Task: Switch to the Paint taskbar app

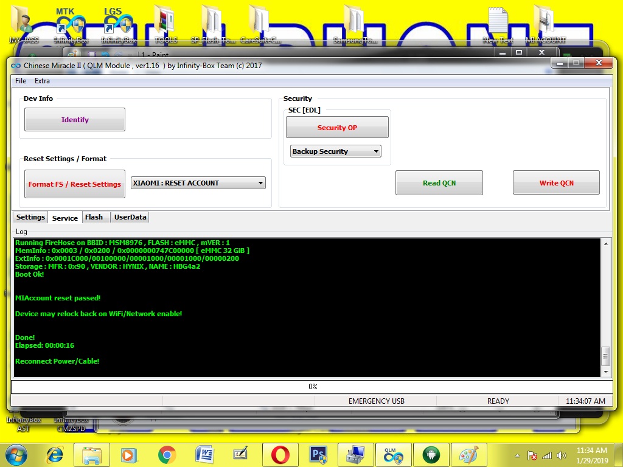Action: point(469,455)
